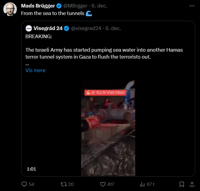Click the share upload icon

click(x=192, y=184)
